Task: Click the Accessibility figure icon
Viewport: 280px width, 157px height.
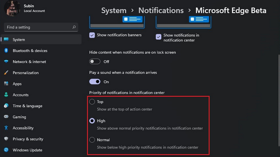Action: (x=6, y=128)
